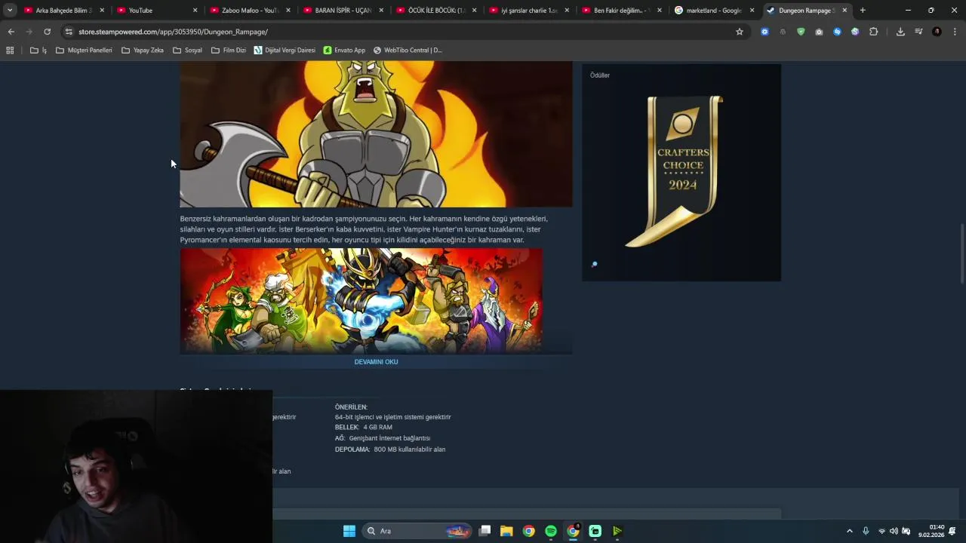
Task: Show hidden system tray icons
Action: [x=849, y=531]
